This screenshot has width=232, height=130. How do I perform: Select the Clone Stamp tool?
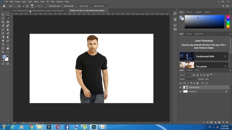[8, 30]
